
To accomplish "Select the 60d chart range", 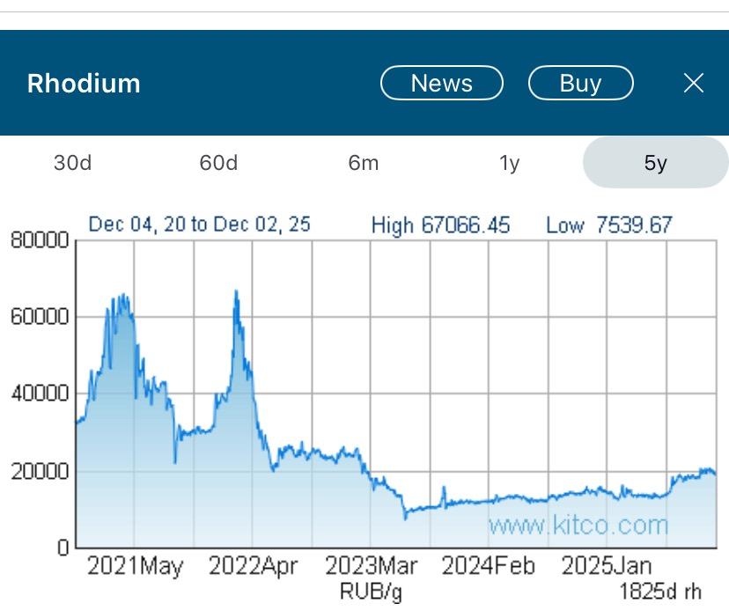I will point(218,163).
